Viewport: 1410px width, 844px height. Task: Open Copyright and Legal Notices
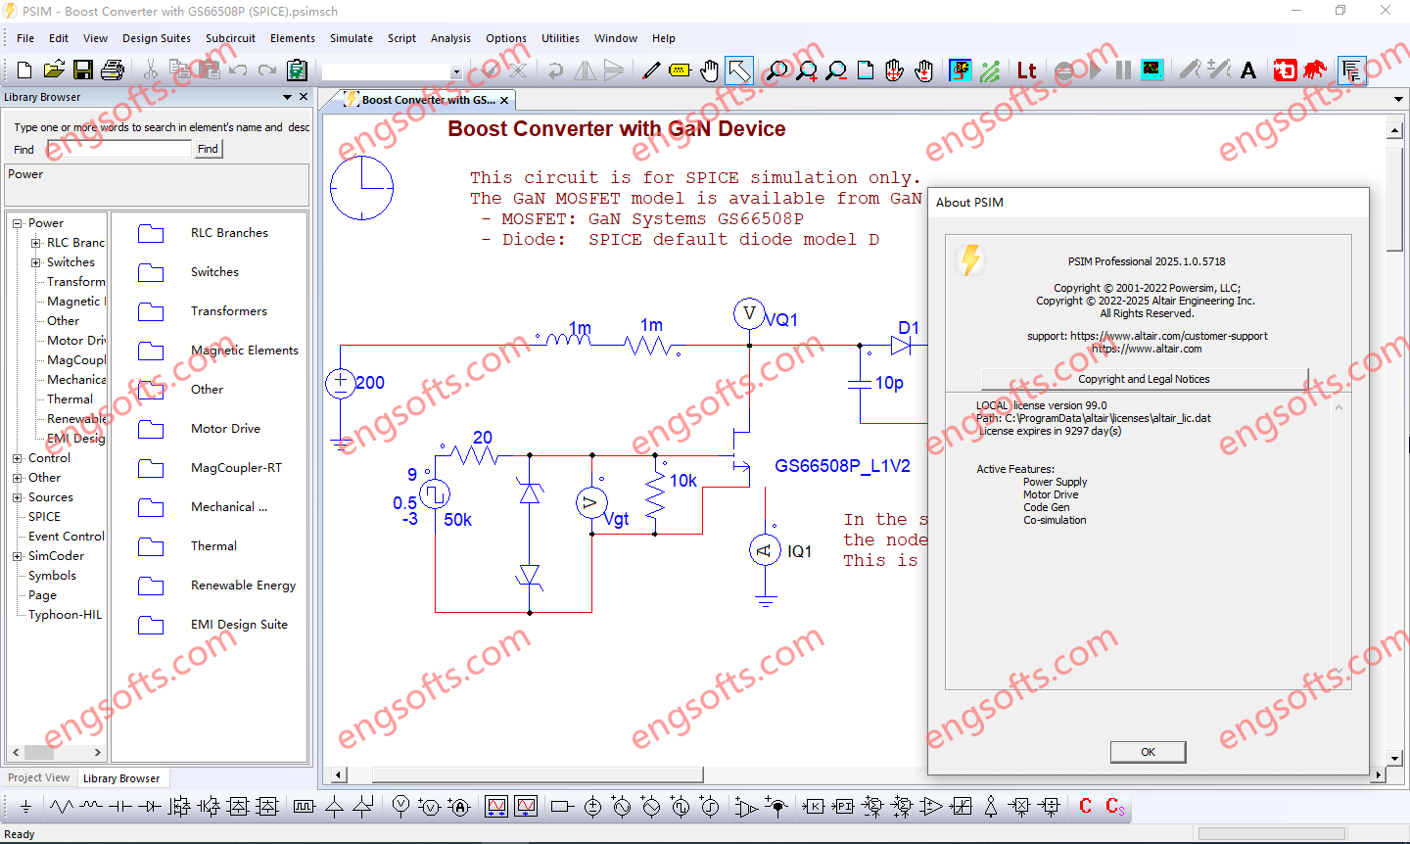click(x=1144, y=379)
